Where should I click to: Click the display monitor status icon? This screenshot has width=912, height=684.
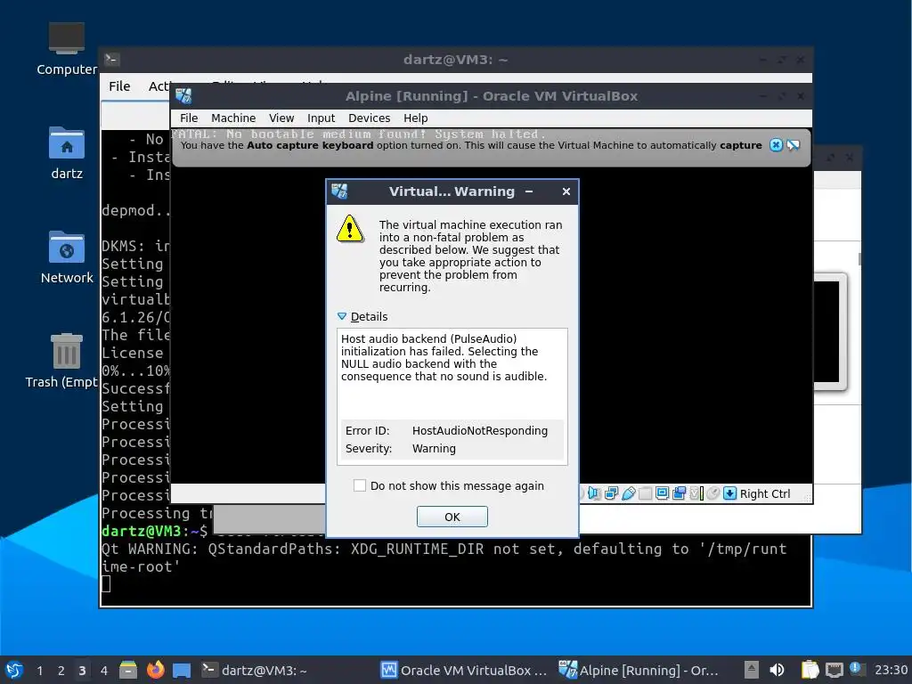[662, 493]
